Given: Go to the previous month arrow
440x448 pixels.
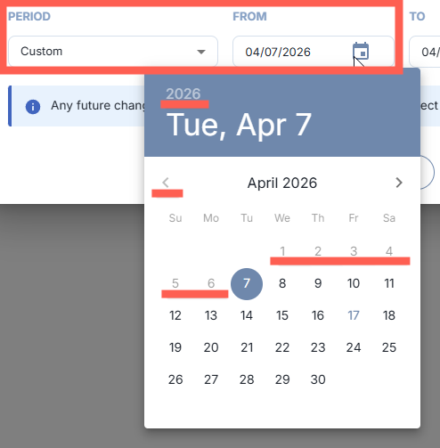Looking at the screenshot, I should click(x=166, y=183).
